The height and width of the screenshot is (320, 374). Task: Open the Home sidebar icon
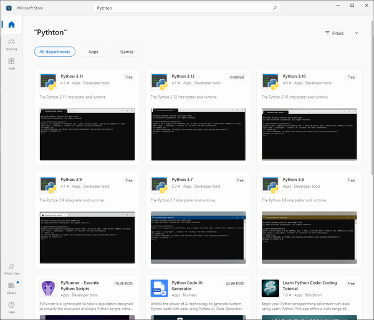coord(11,24)
